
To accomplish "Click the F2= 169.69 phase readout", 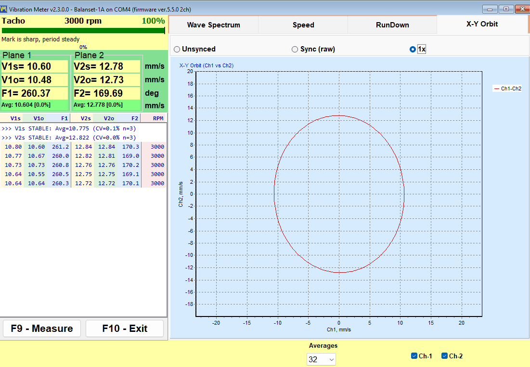I will pyautogui.click(x=107, y=93).
